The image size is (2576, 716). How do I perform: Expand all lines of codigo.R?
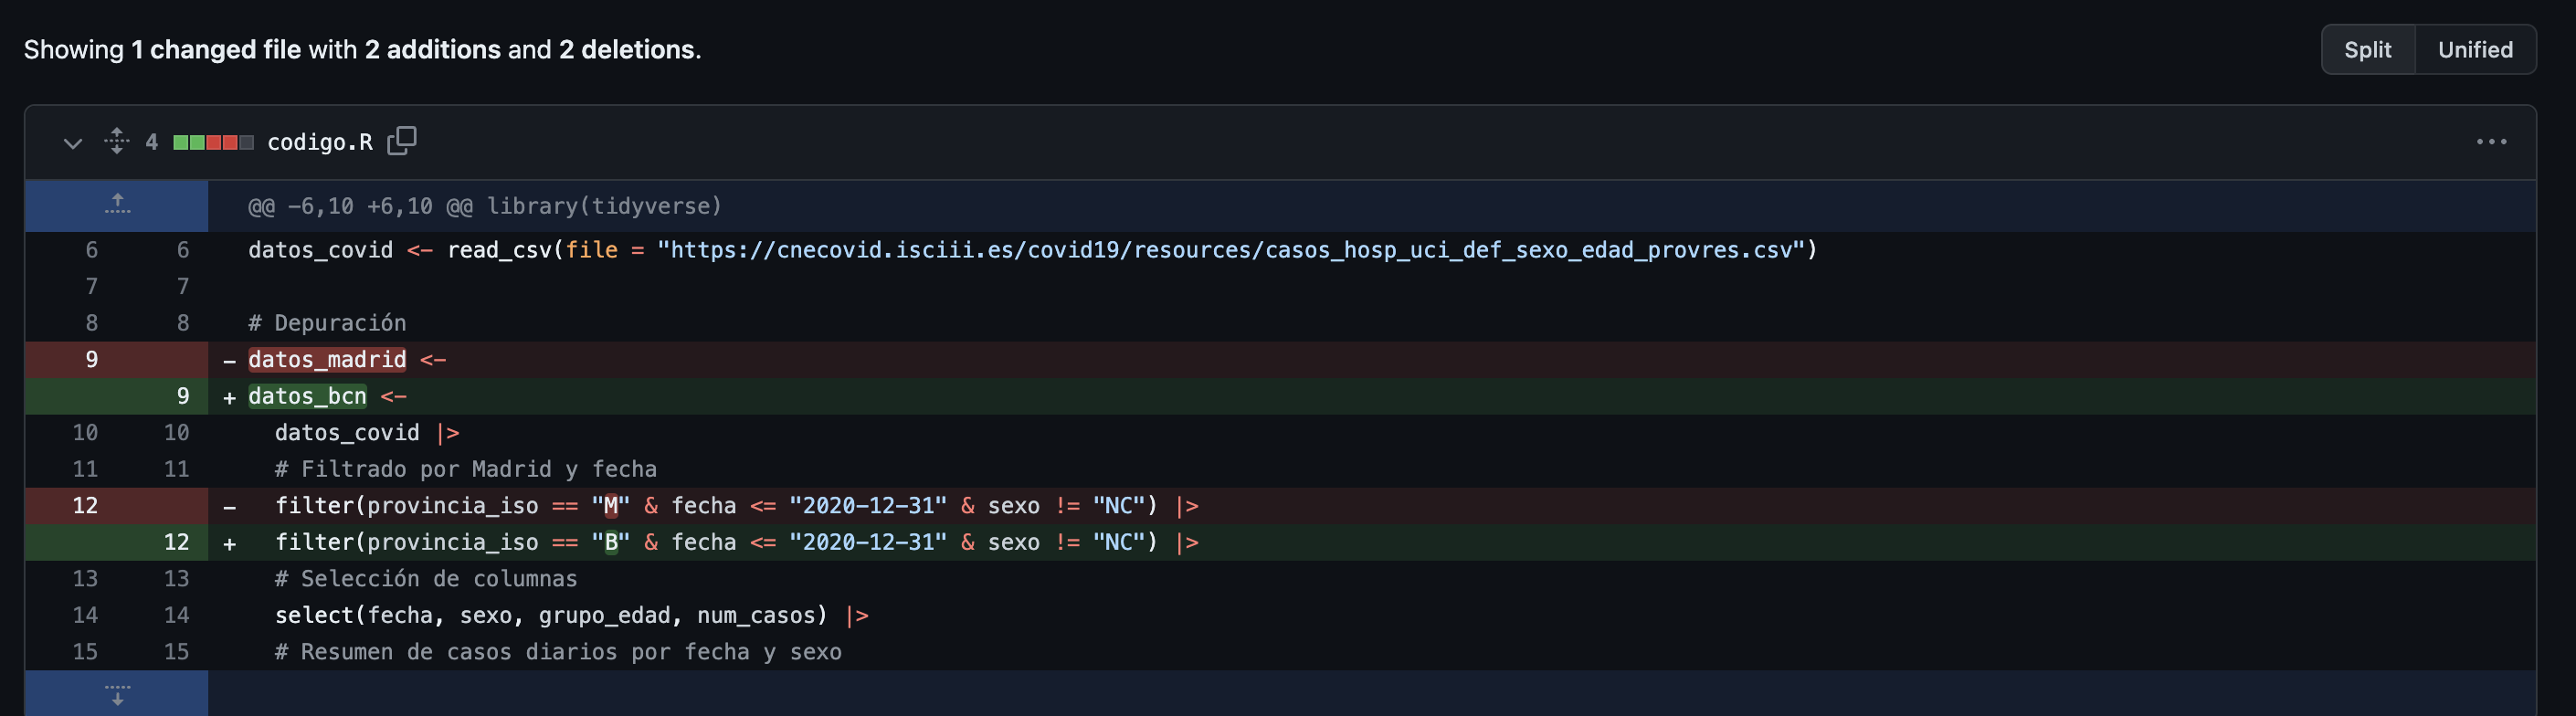click(x=117, y=141)
